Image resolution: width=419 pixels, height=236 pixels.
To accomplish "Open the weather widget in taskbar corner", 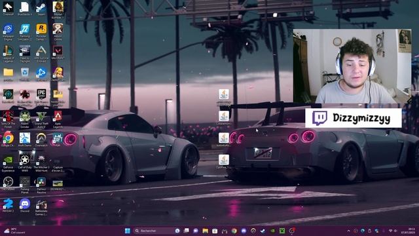I will pos(14,231).
